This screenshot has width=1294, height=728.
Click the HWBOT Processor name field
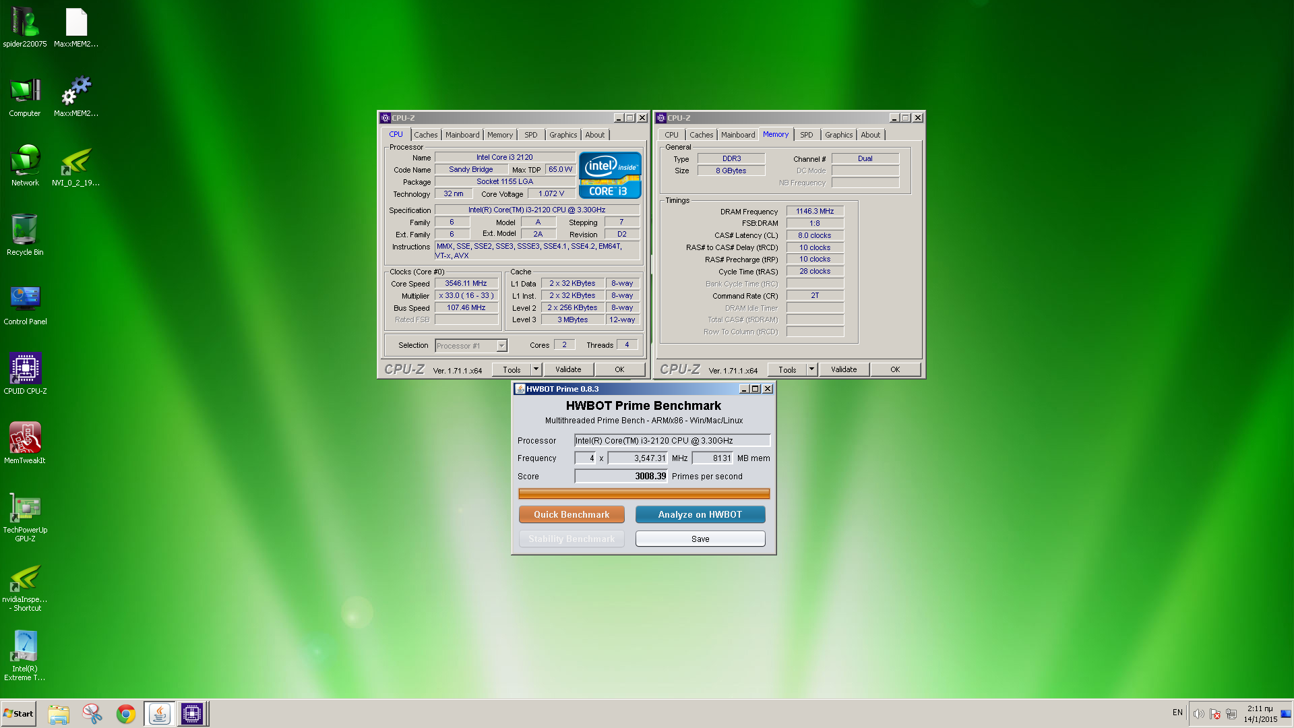[672, 440]
